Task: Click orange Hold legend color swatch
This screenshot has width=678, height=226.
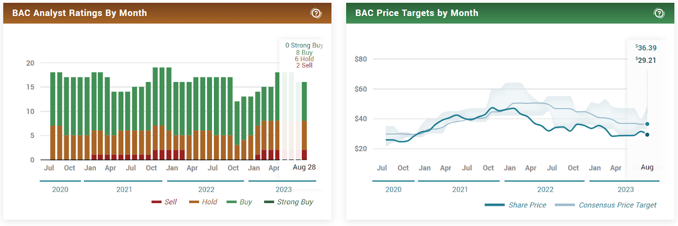Action: coord(194,202)
